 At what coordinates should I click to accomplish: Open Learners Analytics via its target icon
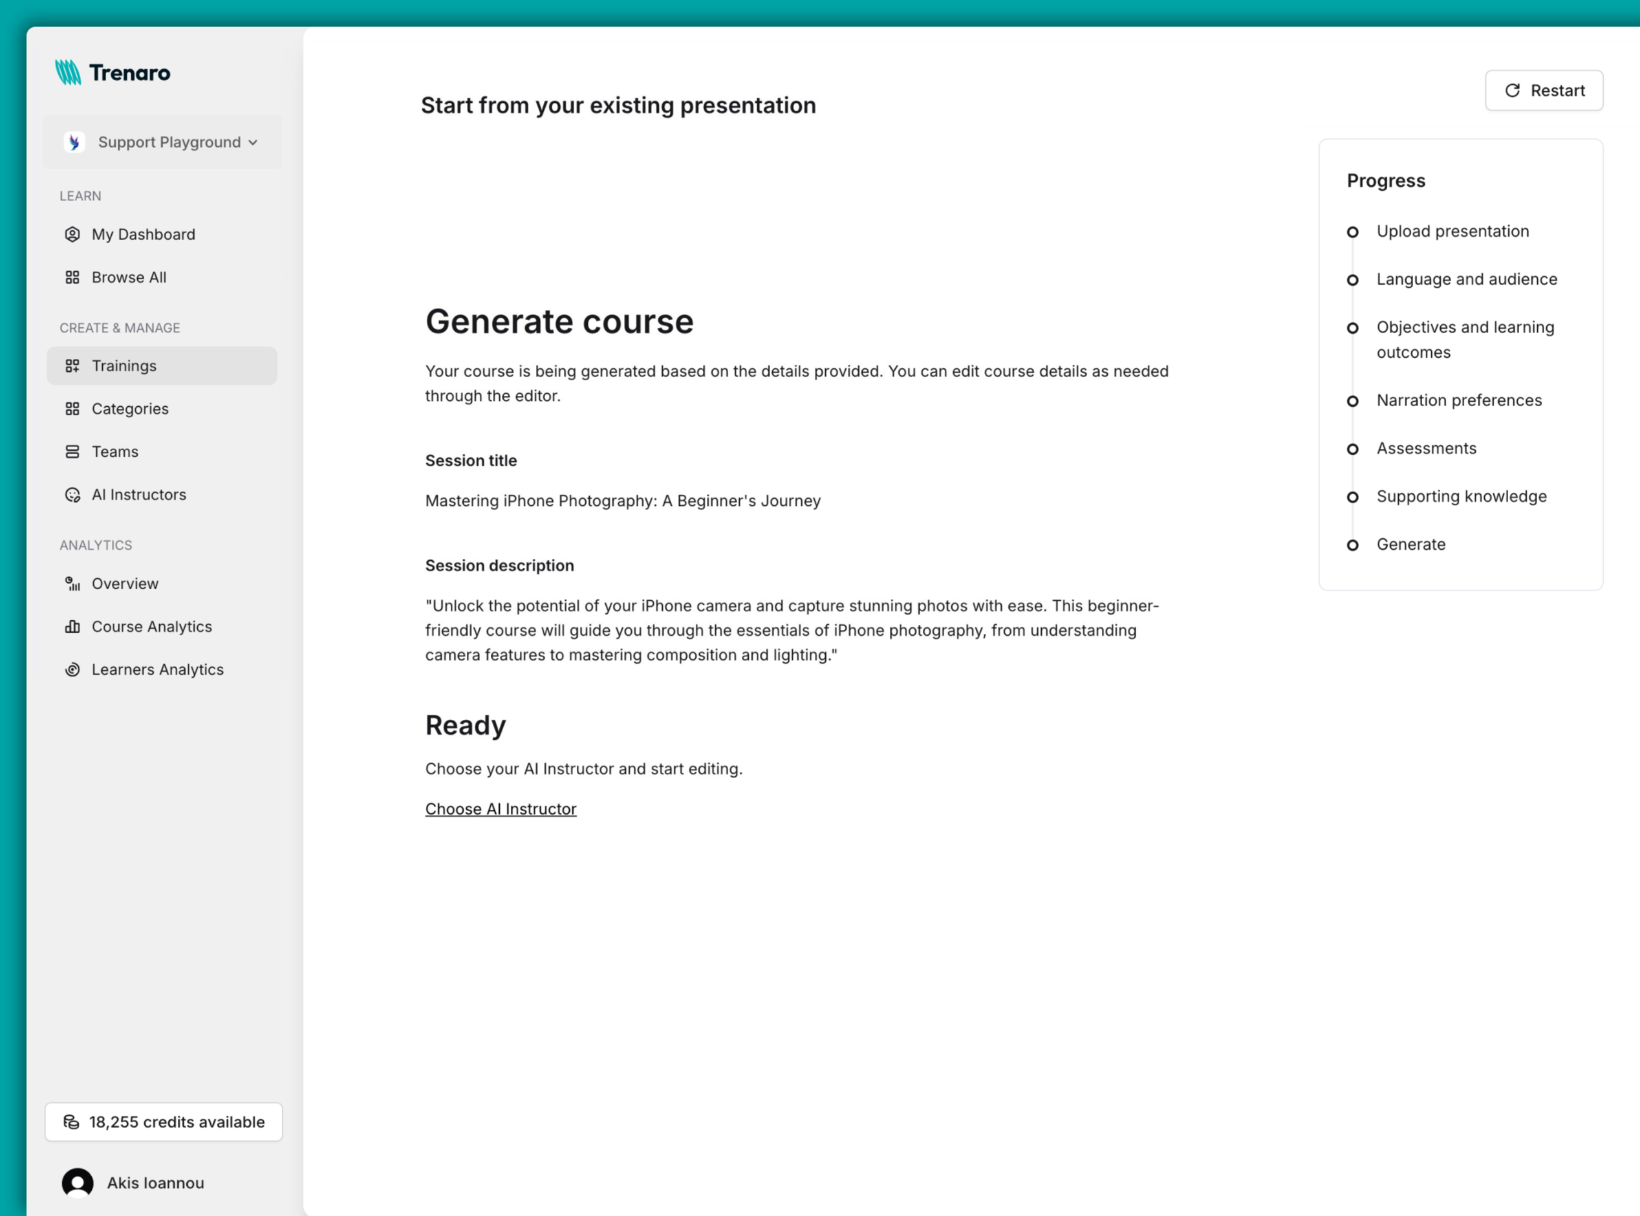click(x=72, y=669)
